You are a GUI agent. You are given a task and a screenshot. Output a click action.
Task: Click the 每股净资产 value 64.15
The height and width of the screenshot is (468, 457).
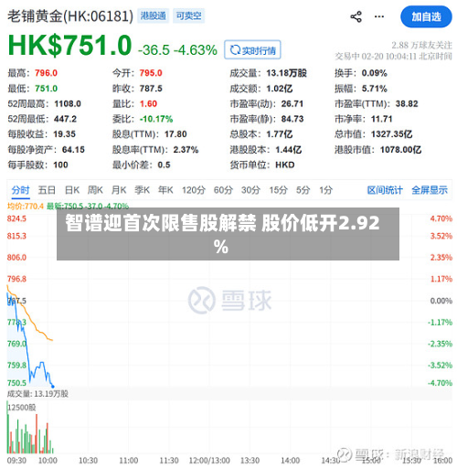pyautogui.click(x=73, y=150)
